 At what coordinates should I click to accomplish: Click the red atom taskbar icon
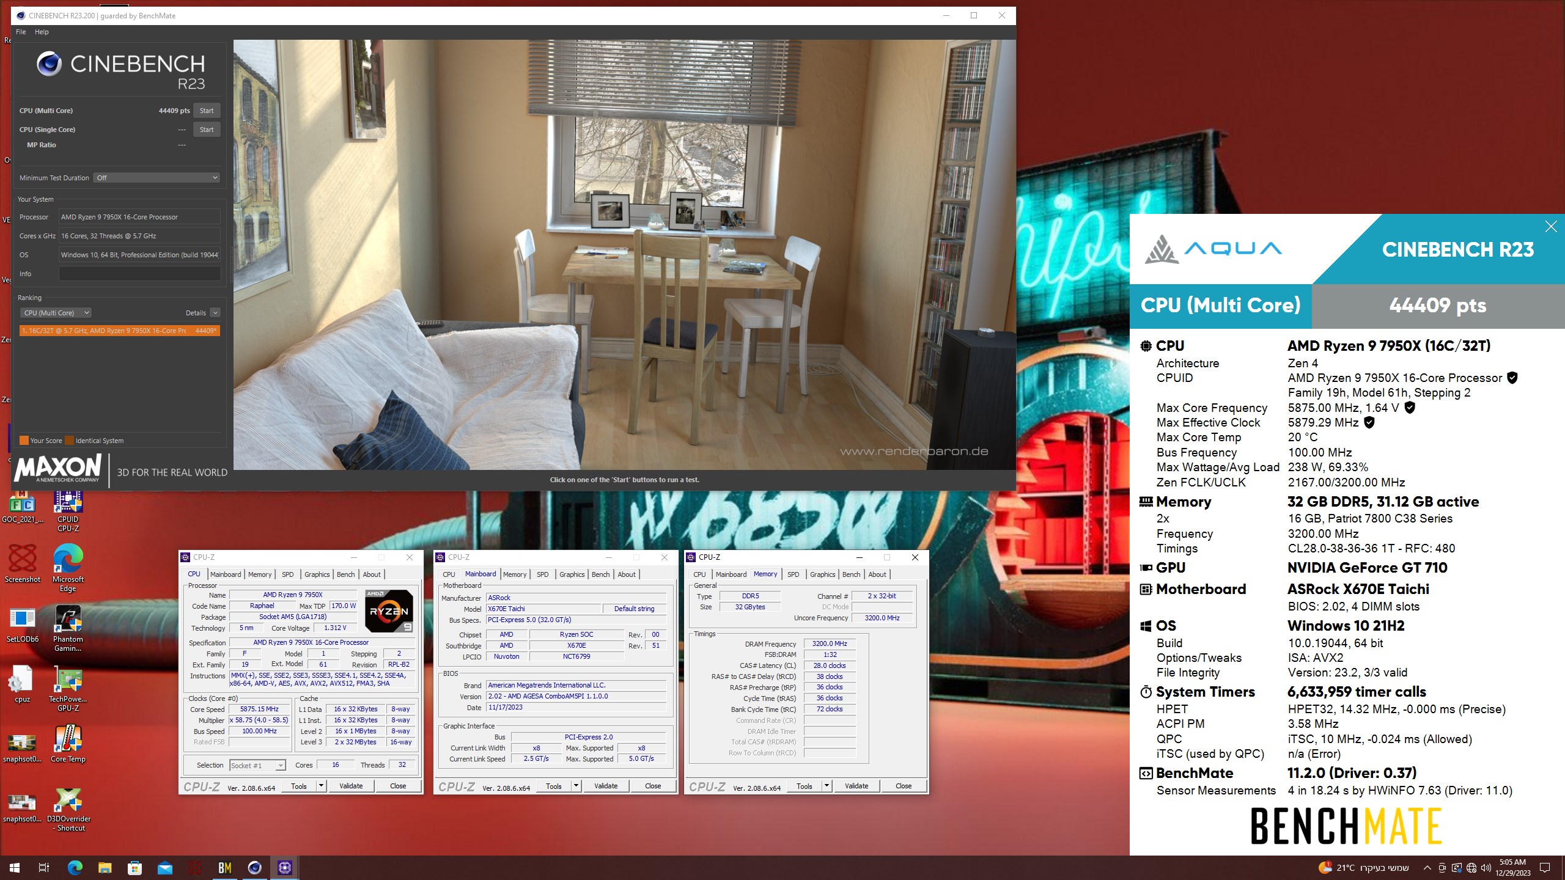(195, 867)
